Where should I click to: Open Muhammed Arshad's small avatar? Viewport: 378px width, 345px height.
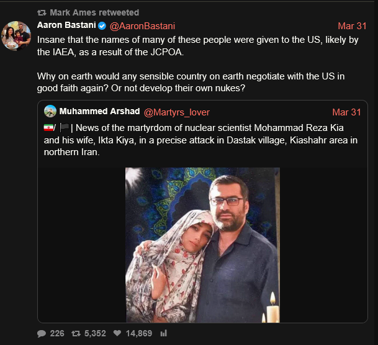click(x=50, y=112)
